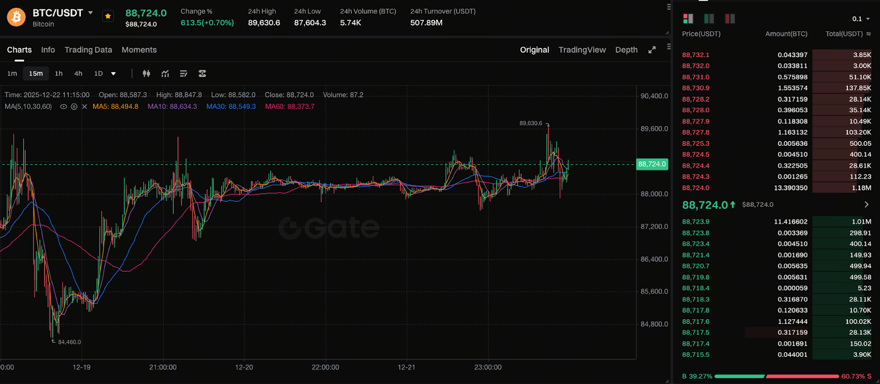This screenshot has height=384, width=880.
Task: Open the 0.1 price precision dropdown
Action: tap(861, 19)
